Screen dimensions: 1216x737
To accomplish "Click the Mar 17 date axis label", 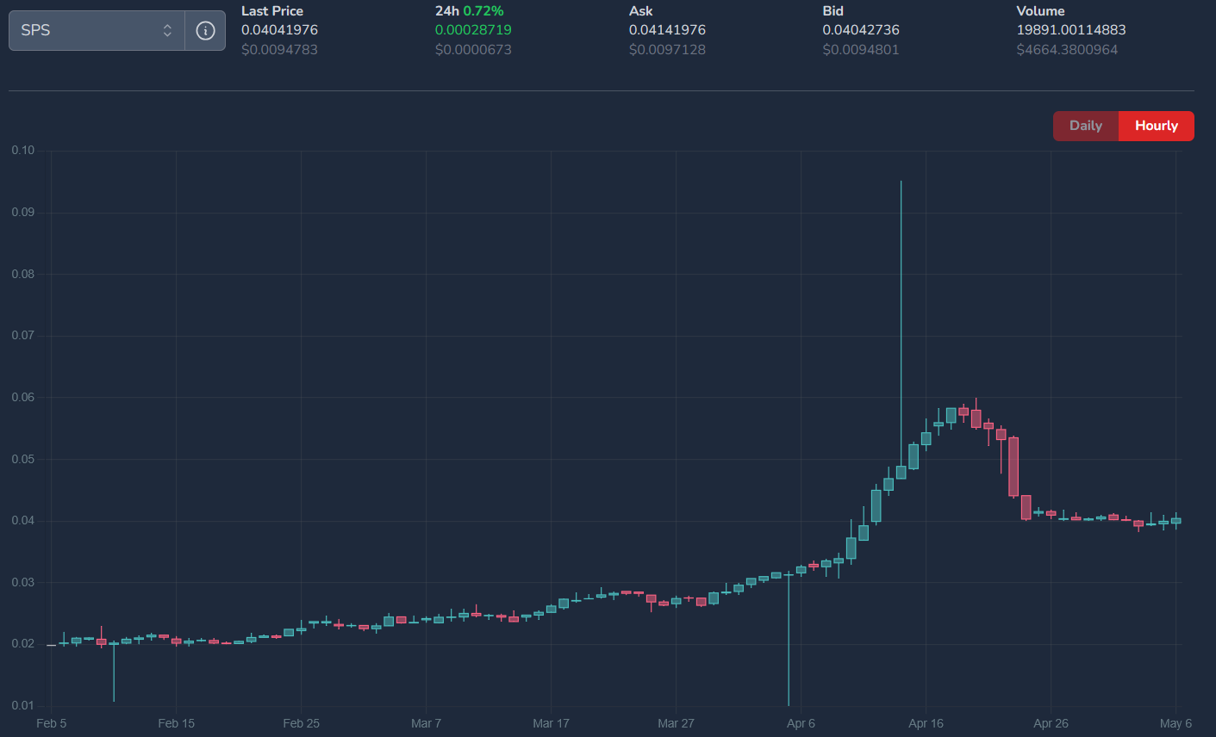I will tap(551, 723).
